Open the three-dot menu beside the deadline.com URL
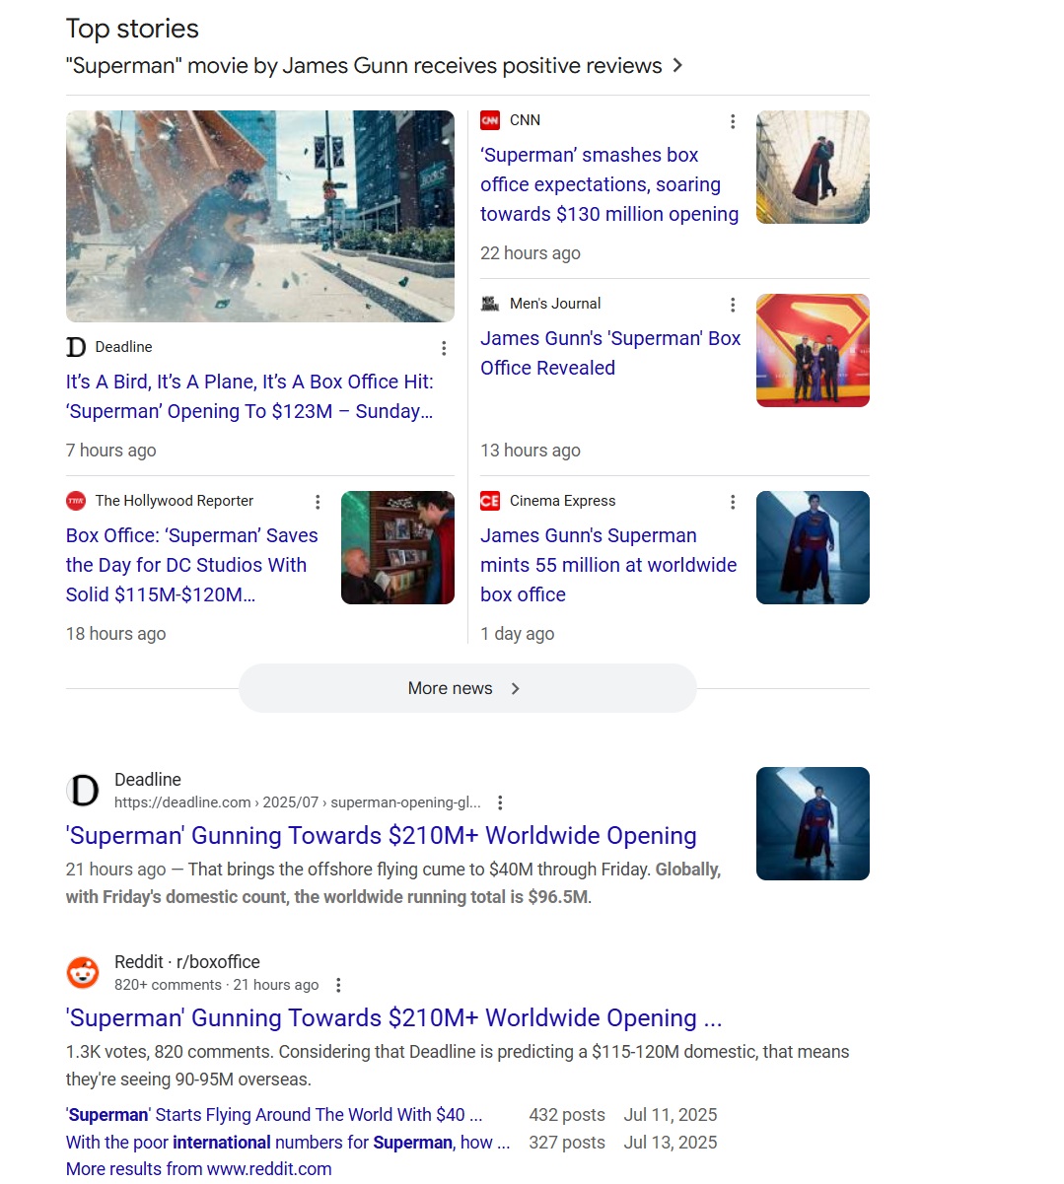The height and width of the screenshot is (1184, 1064). [x=500, y=802]
